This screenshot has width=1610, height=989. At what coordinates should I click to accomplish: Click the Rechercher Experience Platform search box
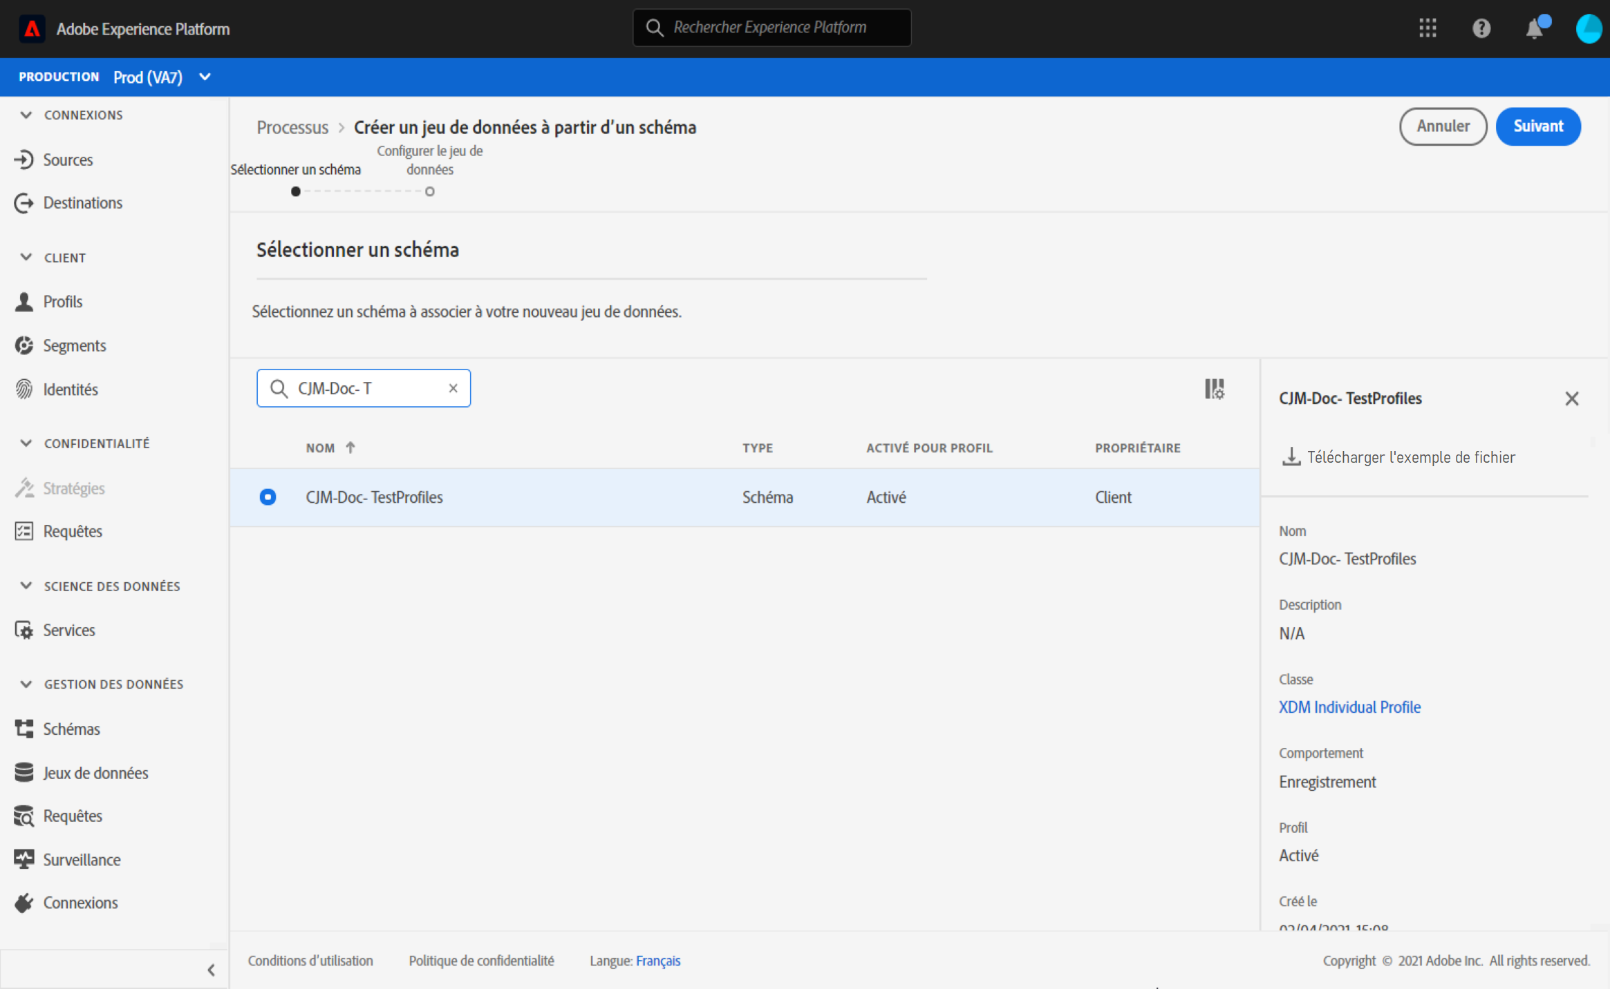(771, 28)
